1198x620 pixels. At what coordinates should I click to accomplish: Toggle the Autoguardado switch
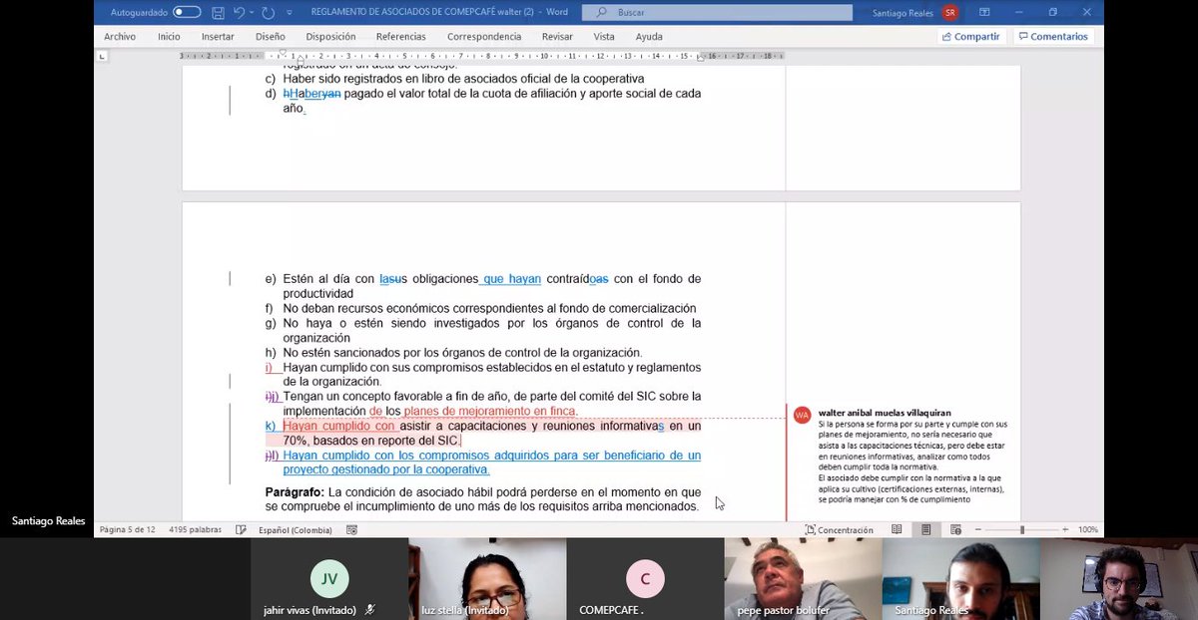pyautogui.click(x=187, y=12)
